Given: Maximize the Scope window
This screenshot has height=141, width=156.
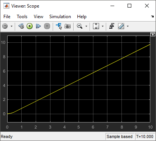Looking at the screenshot, I should point(129,6).
